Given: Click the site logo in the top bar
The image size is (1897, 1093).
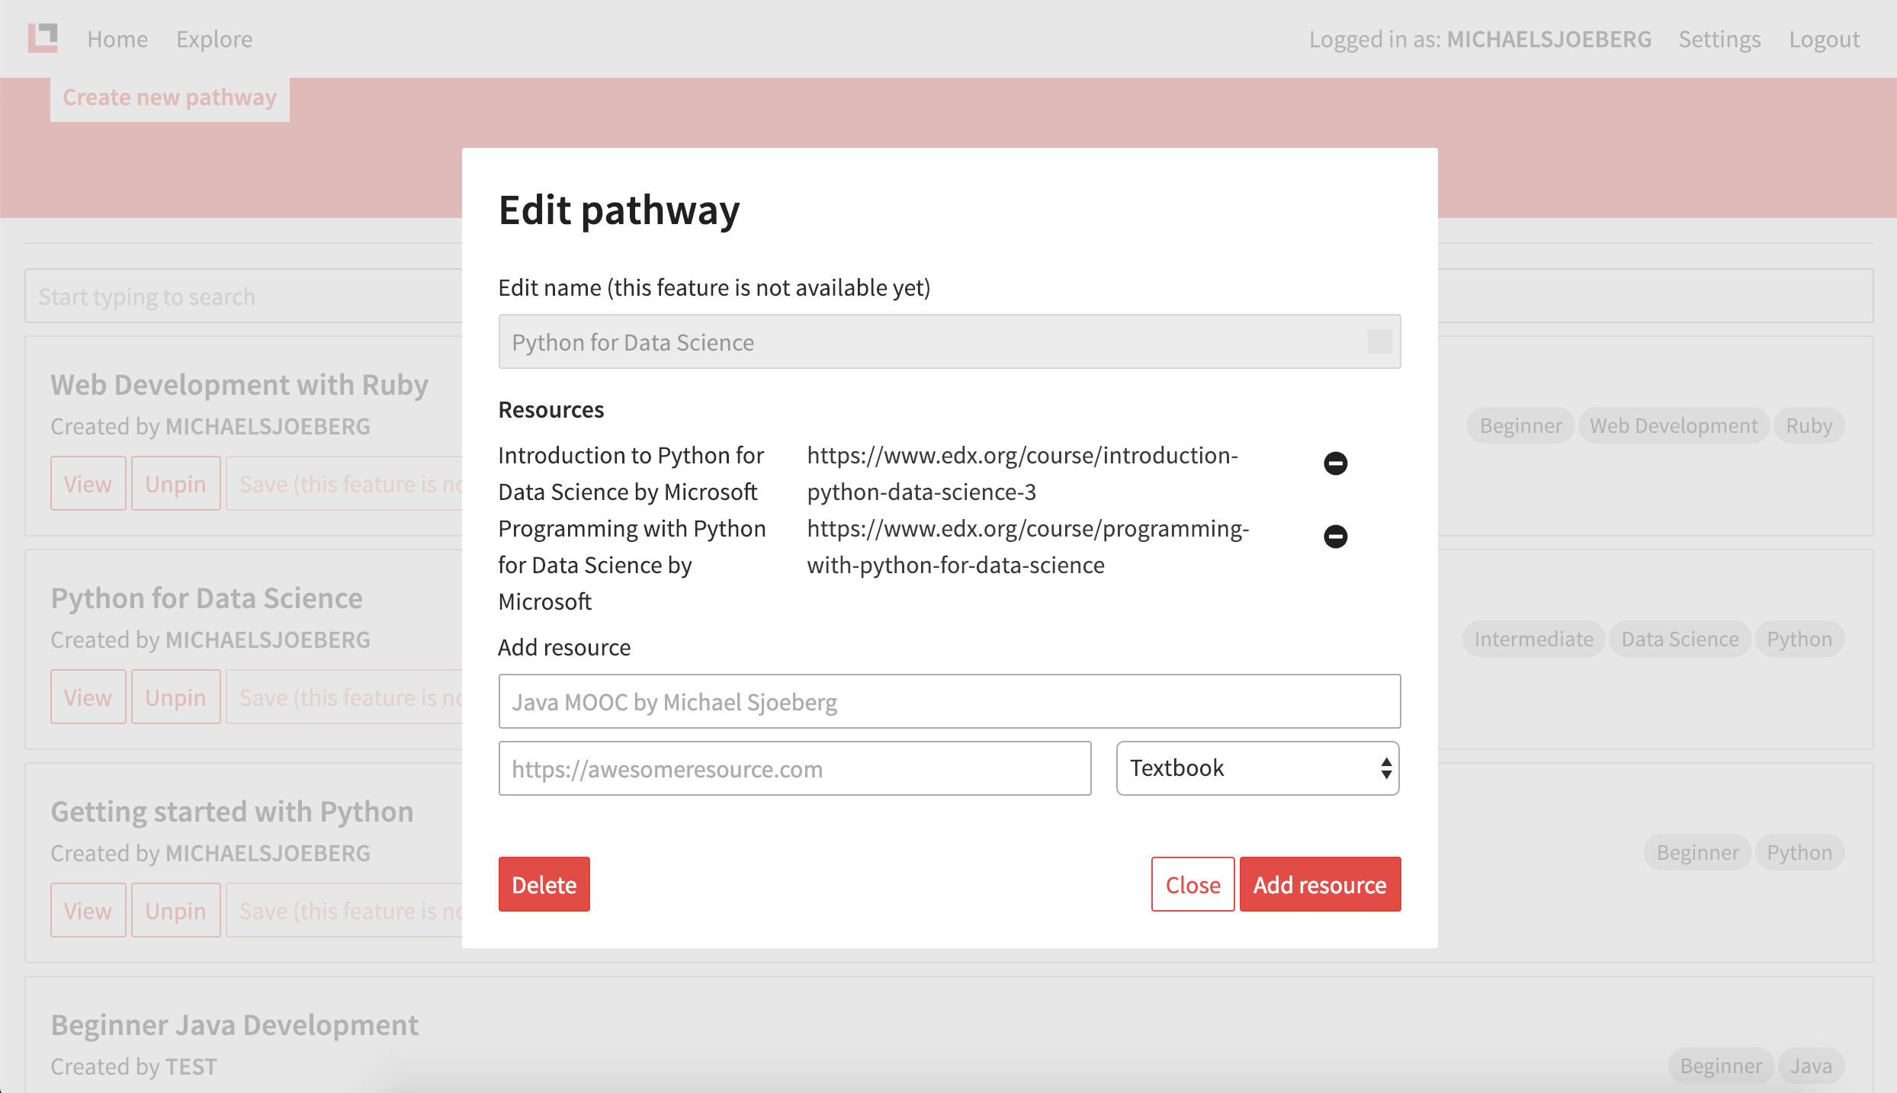Looking at the screenshot, I should (x=43, y=37).
